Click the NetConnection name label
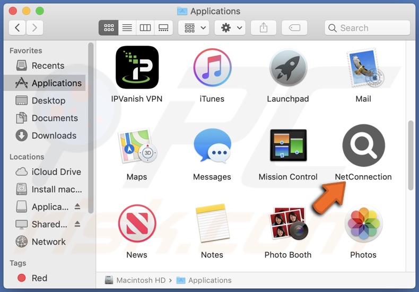 point(363,177)
